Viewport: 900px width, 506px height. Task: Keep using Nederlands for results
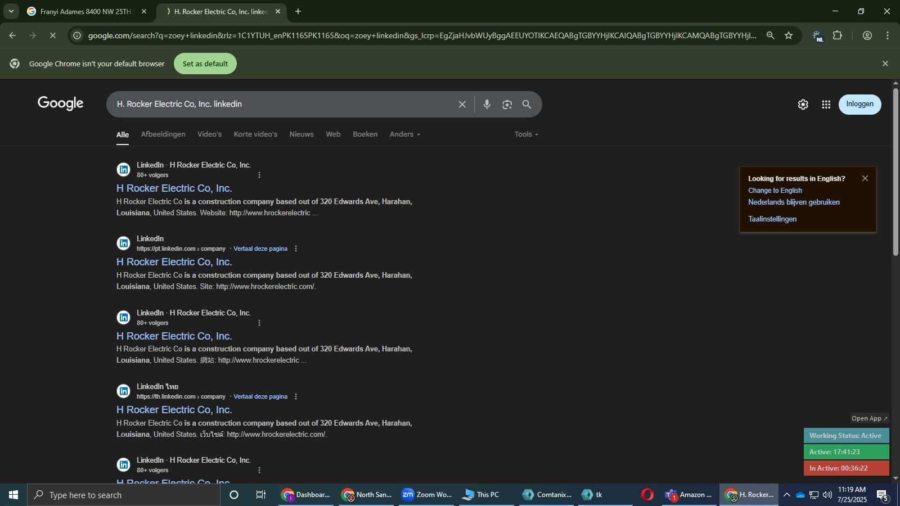[x=794, y=202]
